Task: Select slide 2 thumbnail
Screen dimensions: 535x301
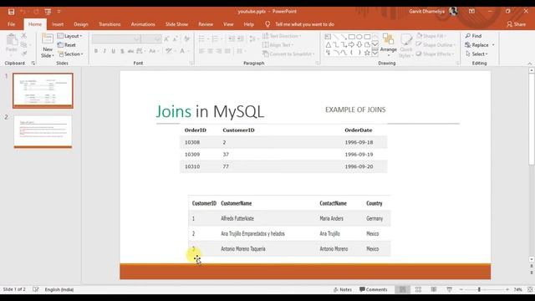Action: pos(43,132)
